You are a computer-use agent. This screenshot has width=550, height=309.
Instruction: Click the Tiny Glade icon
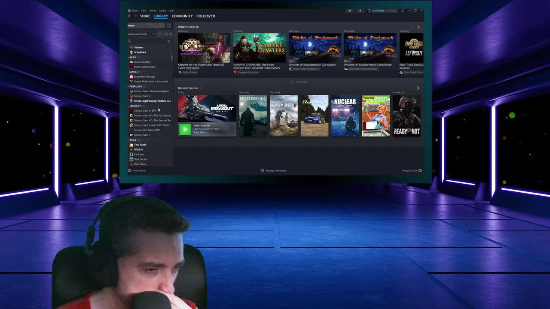pyautogui.click(x=131, y=145)
